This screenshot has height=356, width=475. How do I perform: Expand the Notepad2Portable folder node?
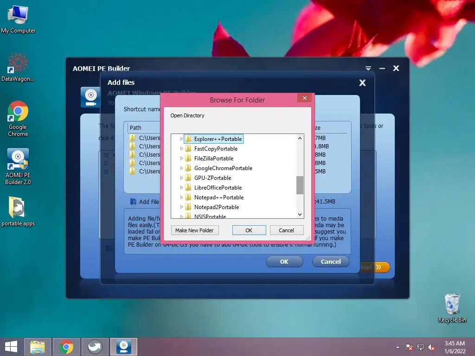[x=181, y=207]
